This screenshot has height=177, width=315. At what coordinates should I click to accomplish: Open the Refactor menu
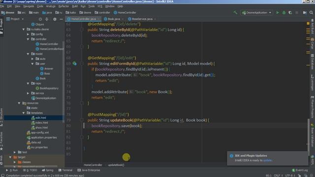click(x=63, y=6)
